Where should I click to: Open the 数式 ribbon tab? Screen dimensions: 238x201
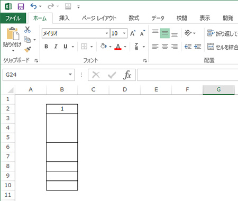[x=134, y=18]
